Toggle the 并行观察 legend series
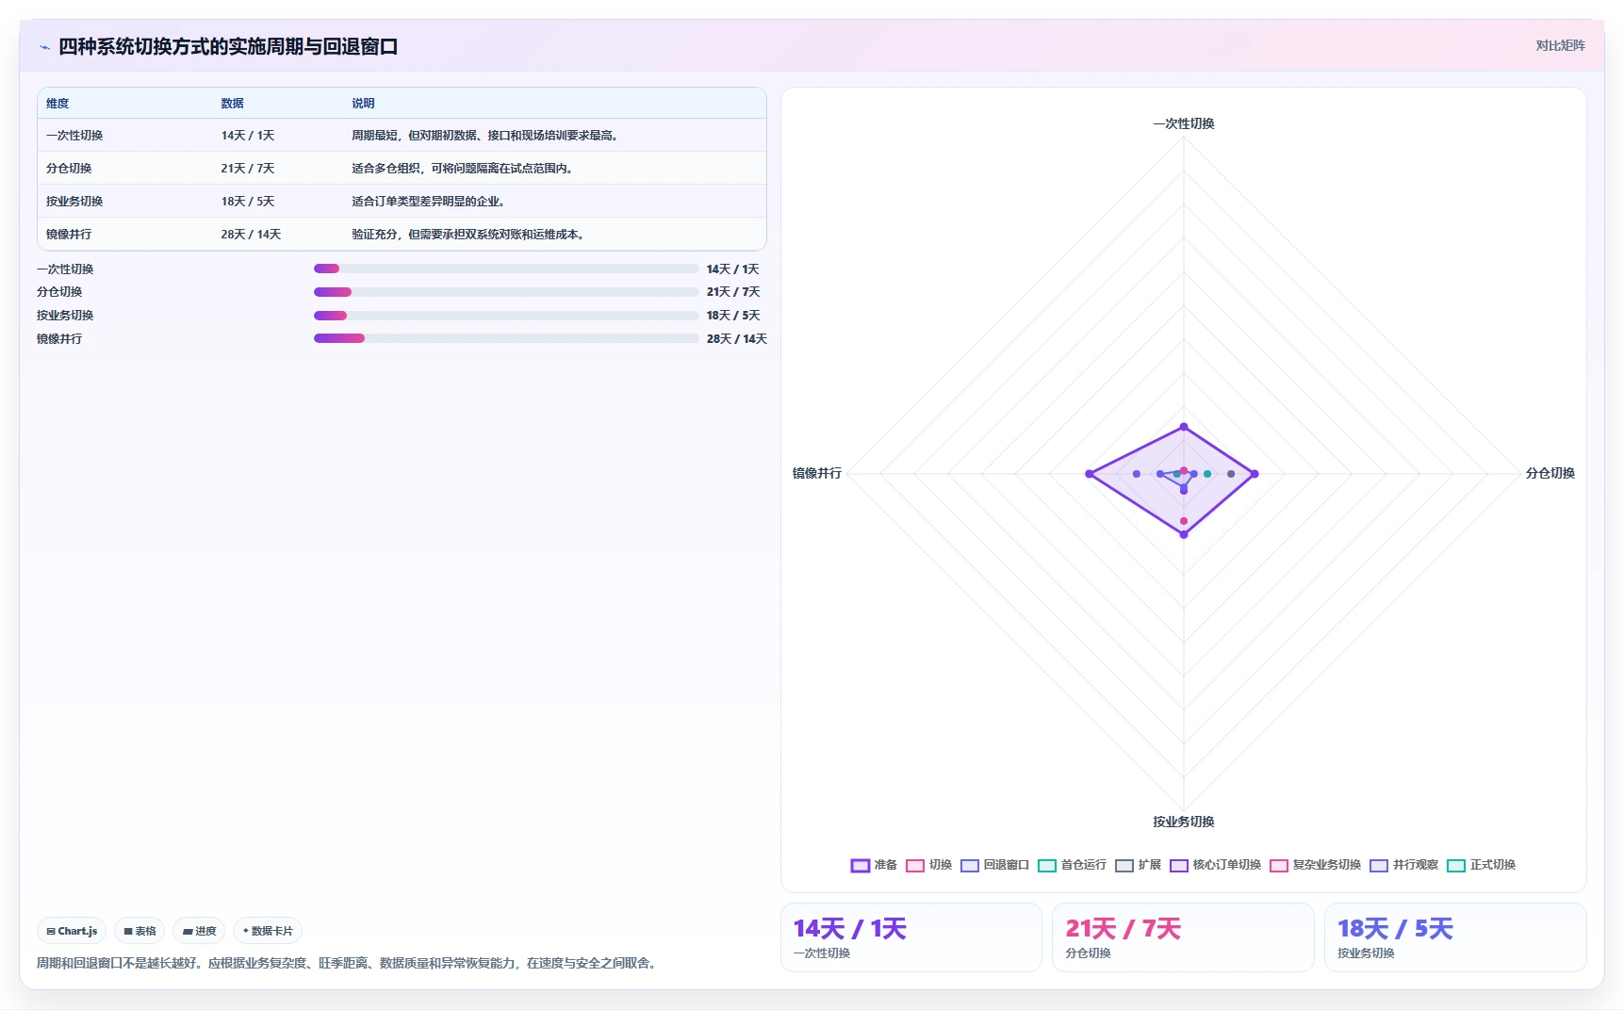The image size is (1624, 1010). (x=1403, y=865)
